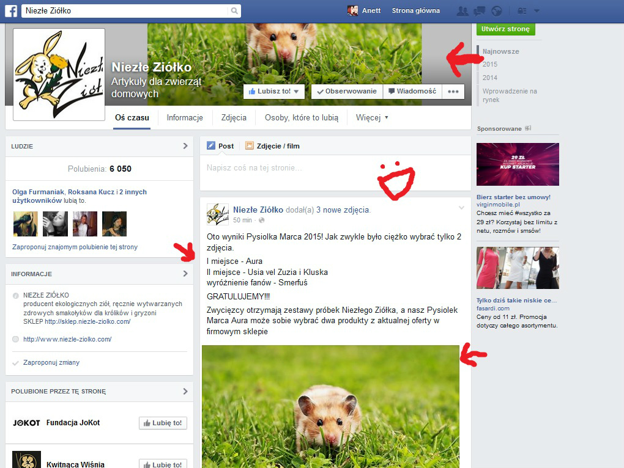Jump to Wprowadzenie na rynek timeline entry
This screenshot has width=624, height=468.
tap(510, 95)
